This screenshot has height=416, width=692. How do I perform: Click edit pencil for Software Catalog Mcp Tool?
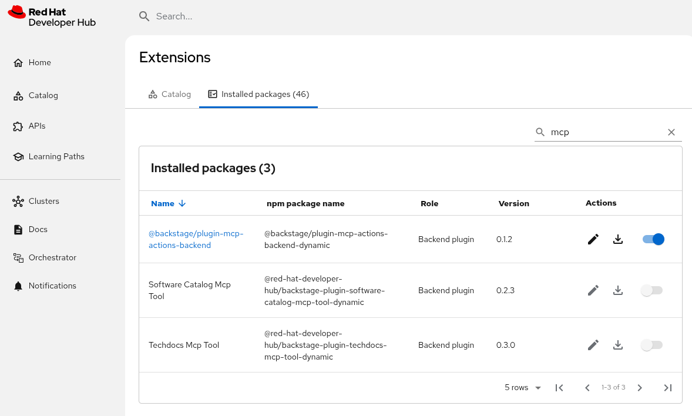[593, 290]
